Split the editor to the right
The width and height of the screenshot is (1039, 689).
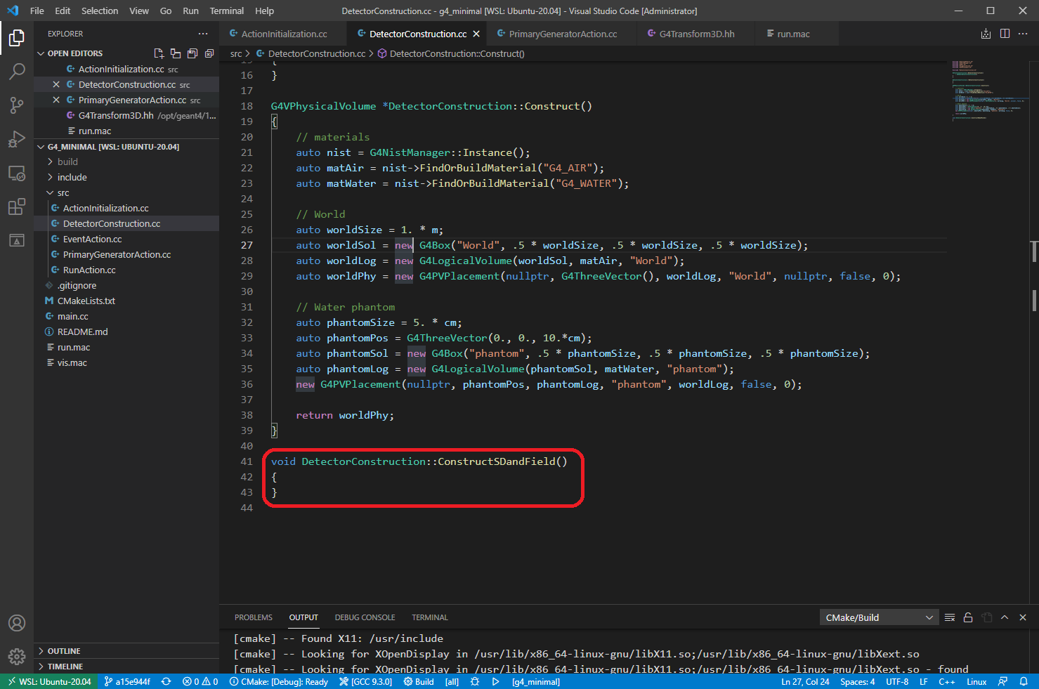[1005, 34]
